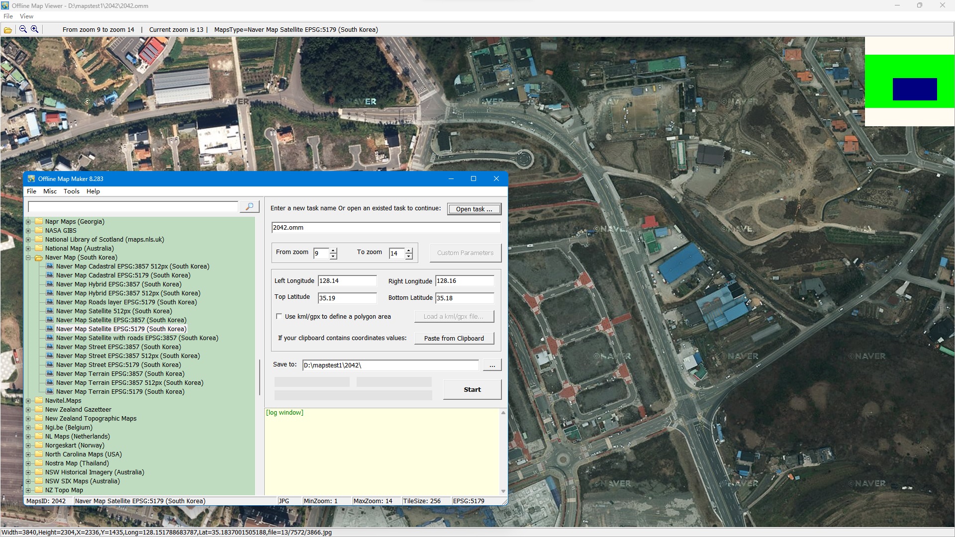
Task: Click the folder icon of Nostra Map (Thailand)
Action: tap(39, 463)
